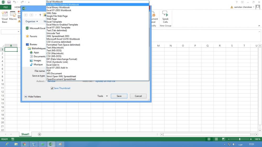Image resolution: width=262 pixels, height=147 pixels.
Task: Open the Documents library
Action: [x=37, y=56]
